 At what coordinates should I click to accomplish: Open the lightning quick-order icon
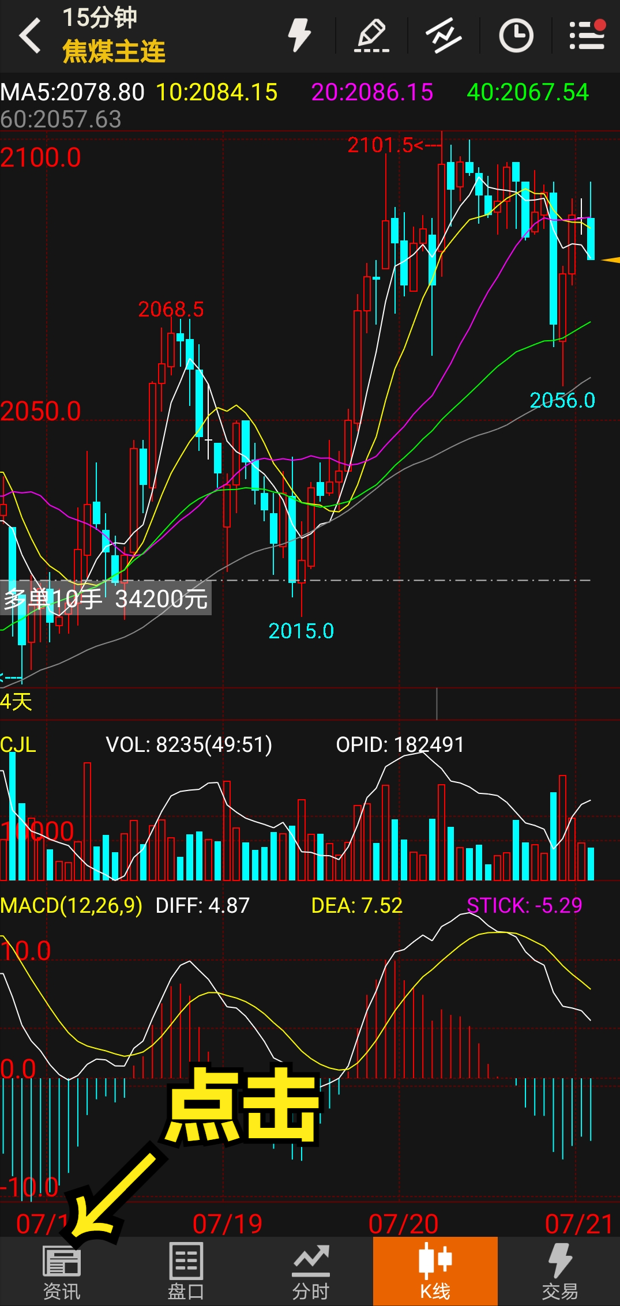pos(299,36)
